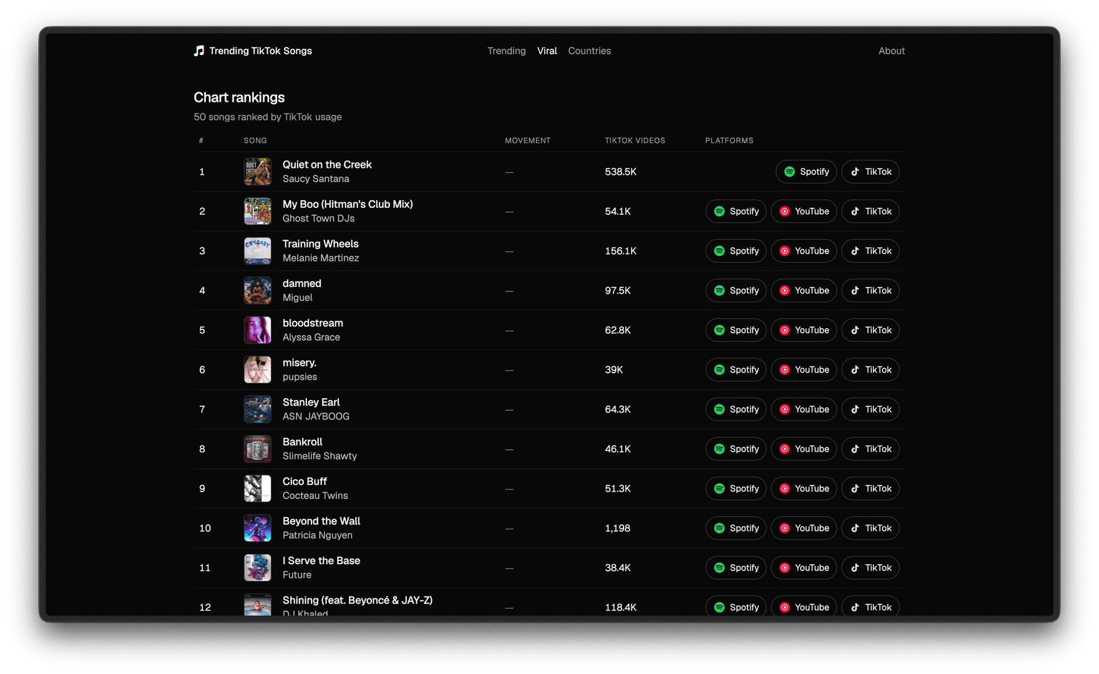Click the MOVEMENT column header
Image resolution: width=1099 pixels, height=674 pixels.
527,140
